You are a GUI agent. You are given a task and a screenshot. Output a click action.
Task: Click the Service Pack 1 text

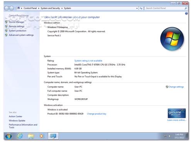pyautogui.click(x=54, y=35)
